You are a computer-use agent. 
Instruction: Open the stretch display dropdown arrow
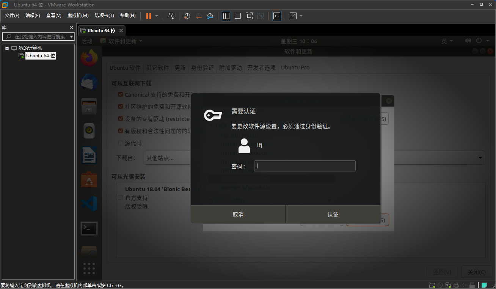click(301, 16)
